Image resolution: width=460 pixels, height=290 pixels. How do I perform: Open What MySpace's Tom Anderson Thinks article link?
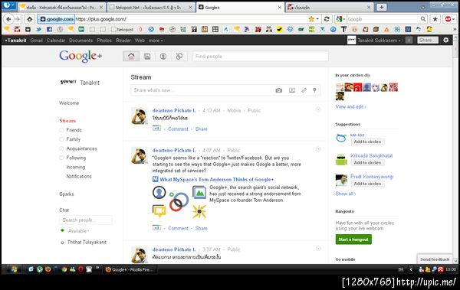tap(216, 179)
